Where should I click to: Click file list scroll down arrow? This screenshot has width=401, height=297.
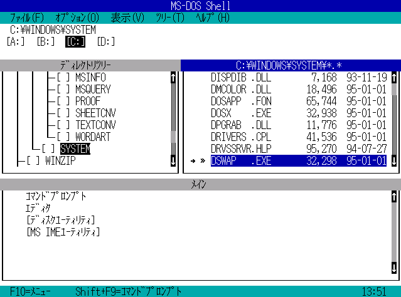(x=394, y=160)
